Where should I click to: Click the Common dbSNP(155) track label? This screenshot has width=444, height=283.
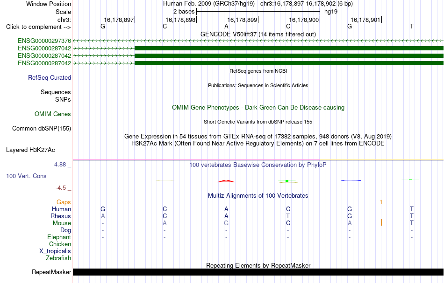pyautogui.click(x=42, y=129)
